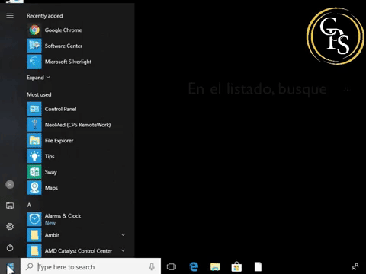Screen dimensions: 366x274
Task: Click the Google Chrome label
Action: click(63, 30)
